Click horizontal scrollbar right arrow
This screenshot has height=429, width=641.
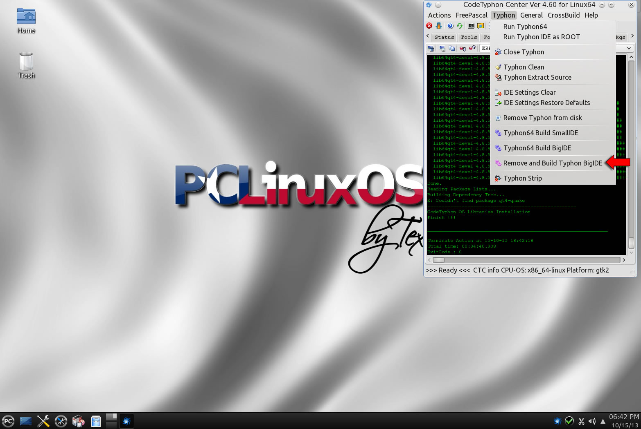click(624, 260)
